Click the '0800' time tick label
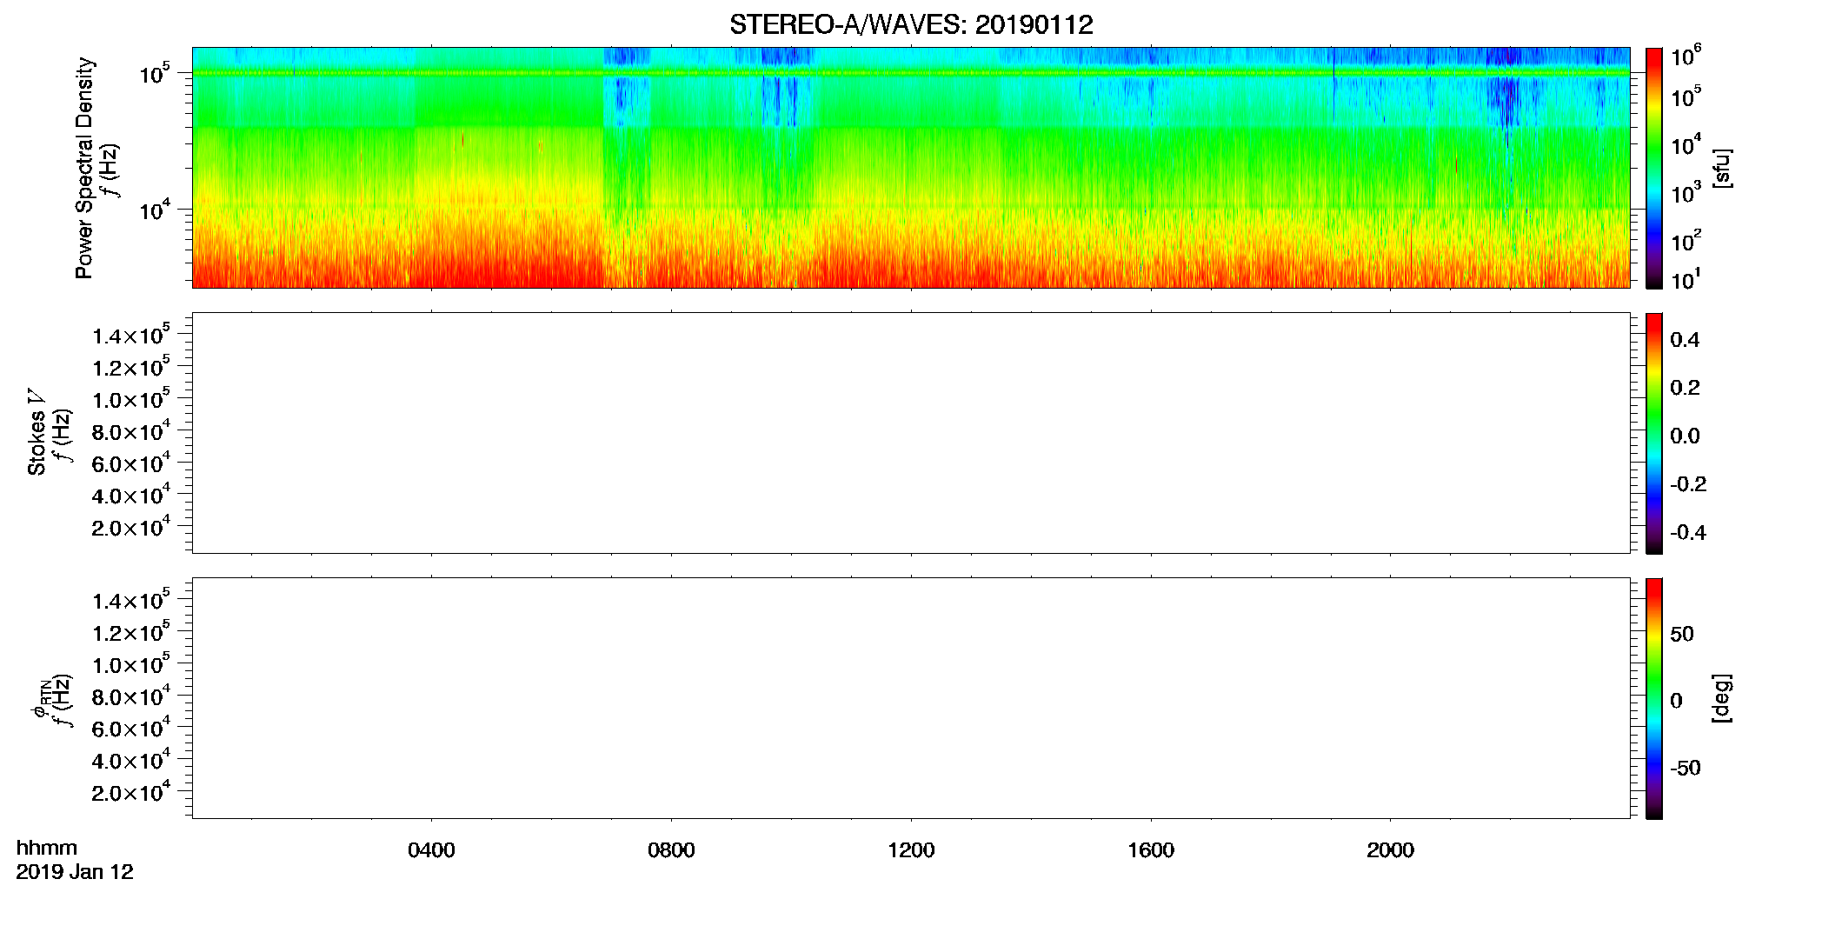This screenshot has width=1822, height=939. click(x=671, y=850)
